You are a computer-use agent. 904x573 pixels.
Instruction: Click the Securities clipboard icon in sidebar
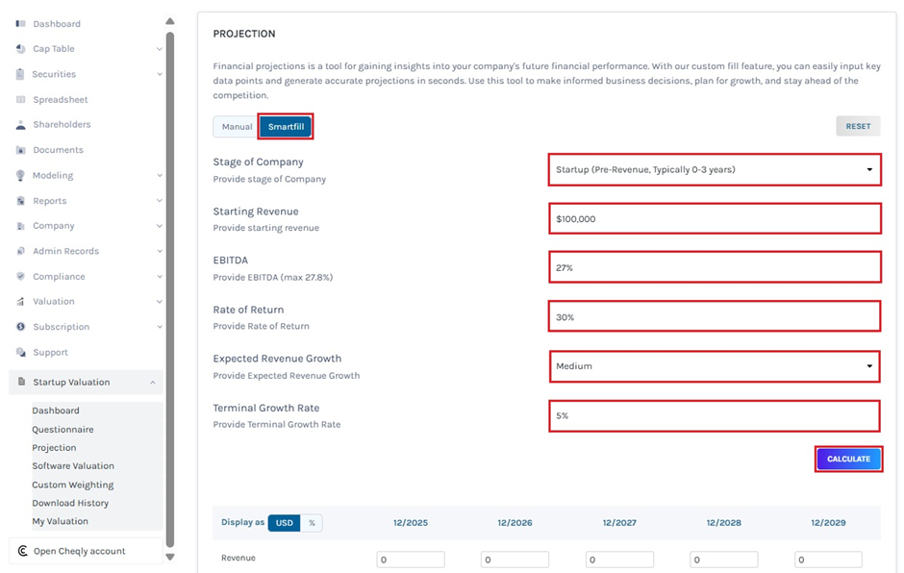[x=21, y=74]
